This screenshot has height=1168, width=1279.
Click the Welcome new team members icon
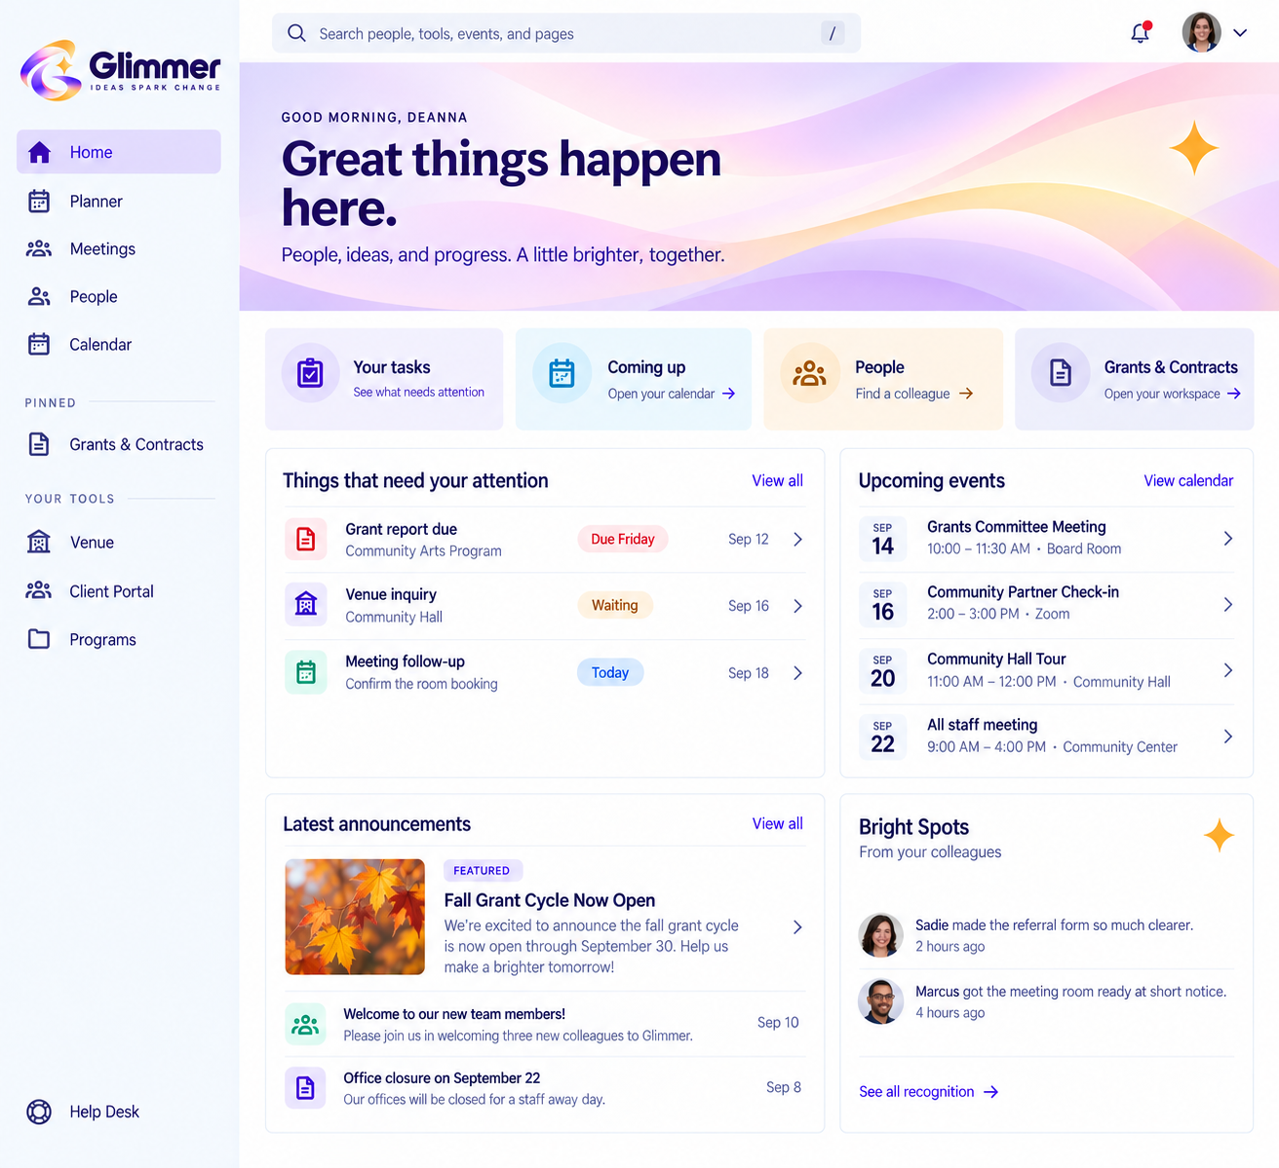pyautogui.click(x=305, y=1024)
